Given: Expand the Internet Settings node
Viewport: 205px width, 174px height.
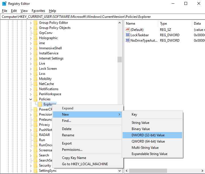Looking at the screenshot, I should (31, 59).
